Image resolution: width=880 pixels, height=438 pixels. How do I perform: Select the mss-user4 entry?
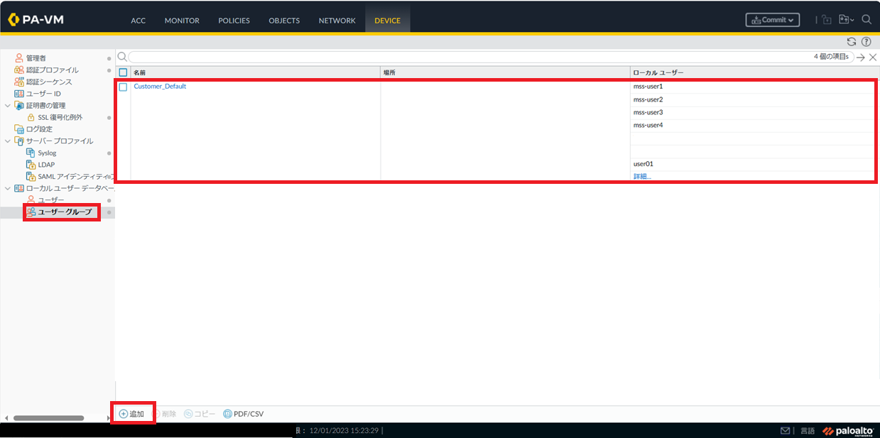click(x=648, y=125)
